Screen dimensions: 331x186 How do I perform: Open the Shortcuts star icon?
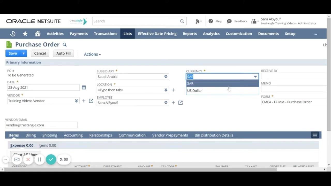click(x=25, y=34)
